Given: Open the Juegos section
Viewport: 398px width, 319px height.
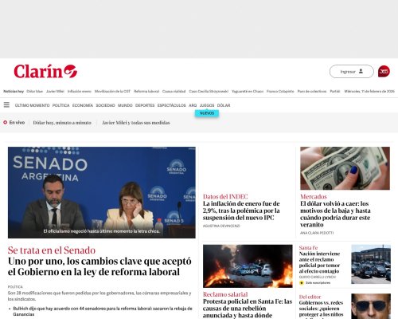Looking at the screenshot, I should 207,105.
